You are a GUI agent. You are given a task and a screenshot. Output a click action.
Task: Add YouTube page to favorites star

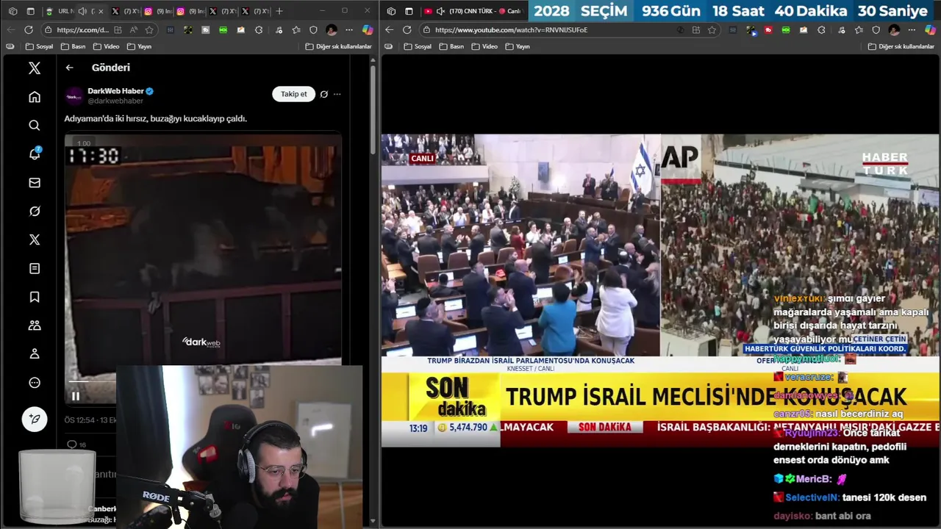tap(712, 30)
